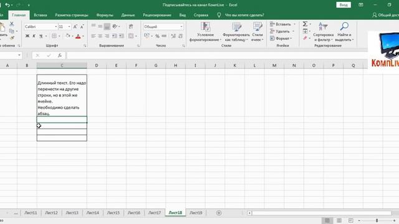The image size is (399, 224).
Task: Apply the red Font Color button
Action: tap(78, 36)
